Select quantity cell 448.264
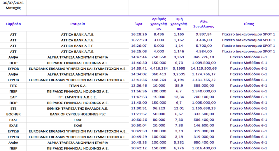 (x=159, y=80)
